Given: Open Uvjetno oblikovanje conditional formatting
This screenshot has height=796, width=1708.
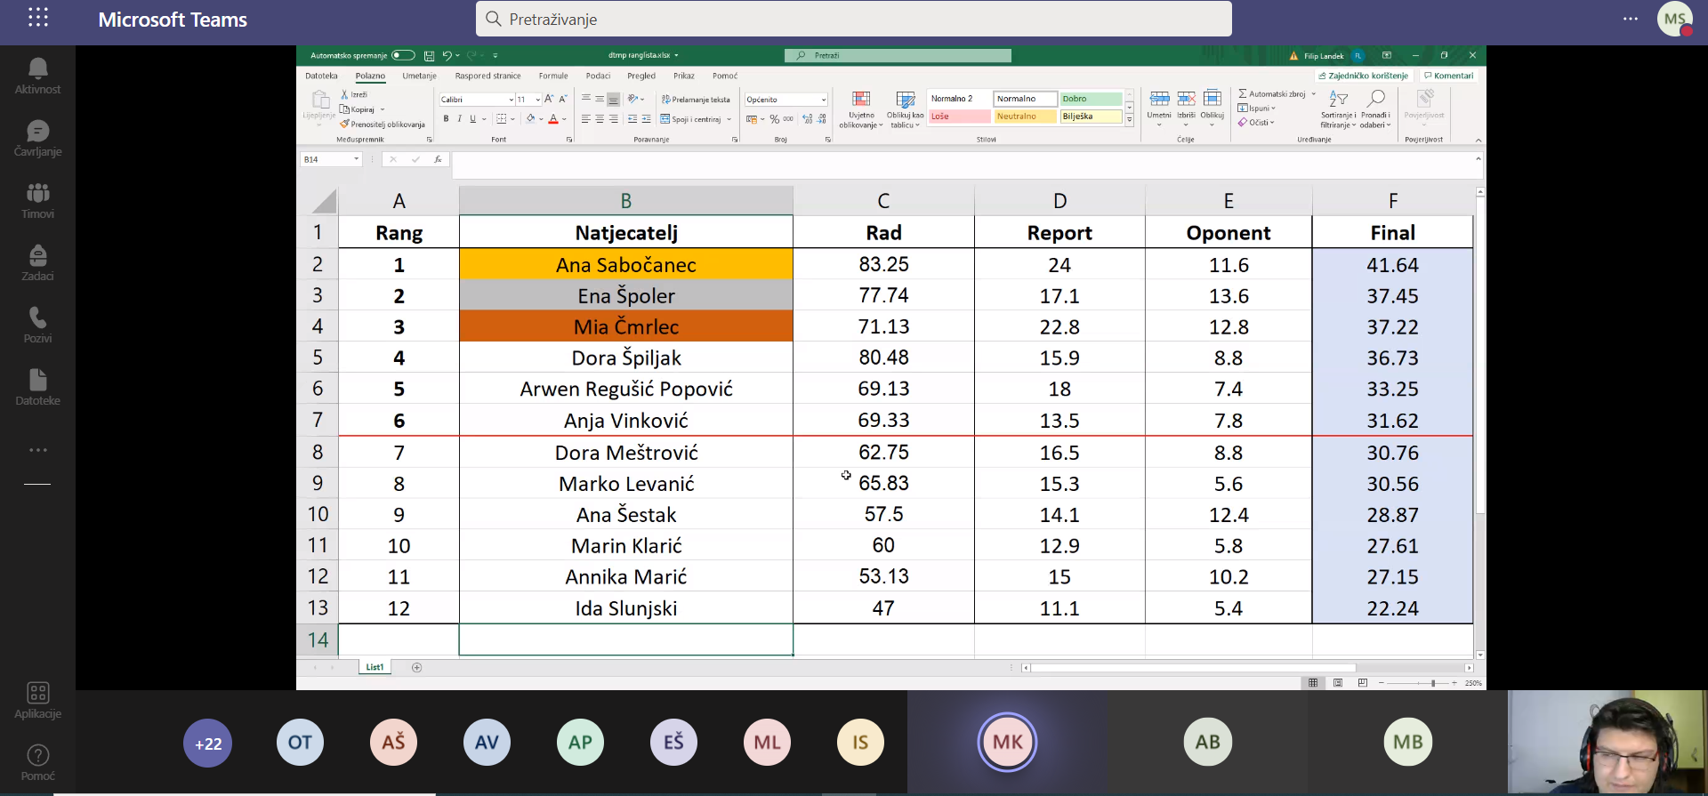Looking at the screenshot, I should coord(861,110).
